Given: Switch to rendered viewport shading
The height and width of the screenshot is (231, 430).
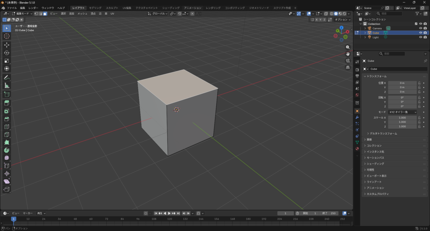Looking at the screenshot, I should [x=344, y=13].
